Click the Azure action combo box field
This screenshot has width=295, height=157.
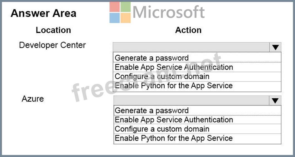191,101
